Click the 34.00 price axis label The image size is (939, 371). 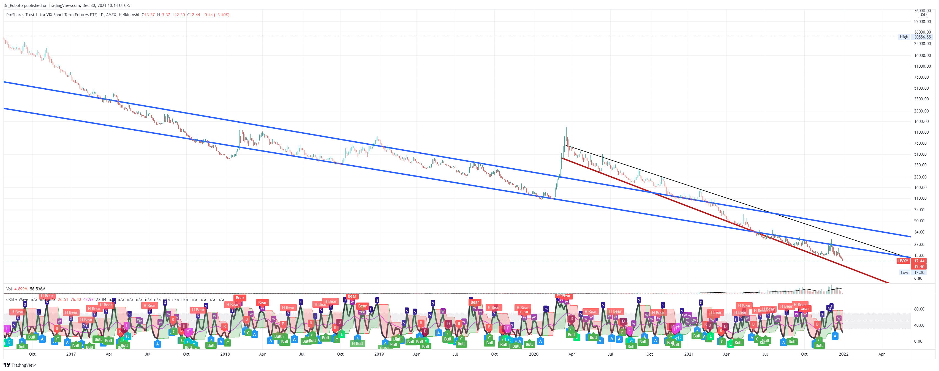pos(919,232)
